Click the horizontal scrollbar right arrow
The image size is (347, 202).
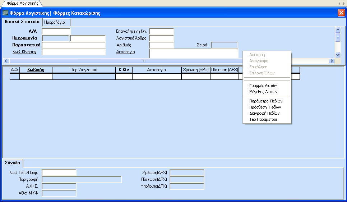332,61
